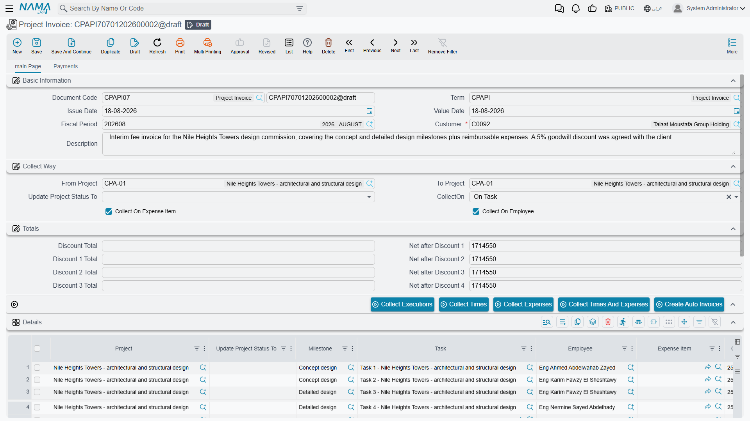The height and width of the screenshot is (421, 750).
Task: Click the PUBLIC company selector
Action: pos(620,8)
